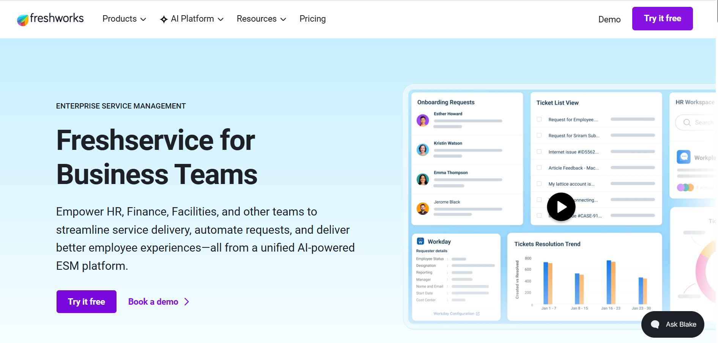Check the #CASE-91 ticket checkbox
The width and height of the screenshot is (718, 343).
pyautogui.click(x=539, y=216)
